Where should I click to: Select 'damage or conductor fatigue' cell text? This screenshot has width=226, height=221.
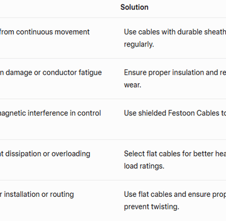click(x=51, y=72)
